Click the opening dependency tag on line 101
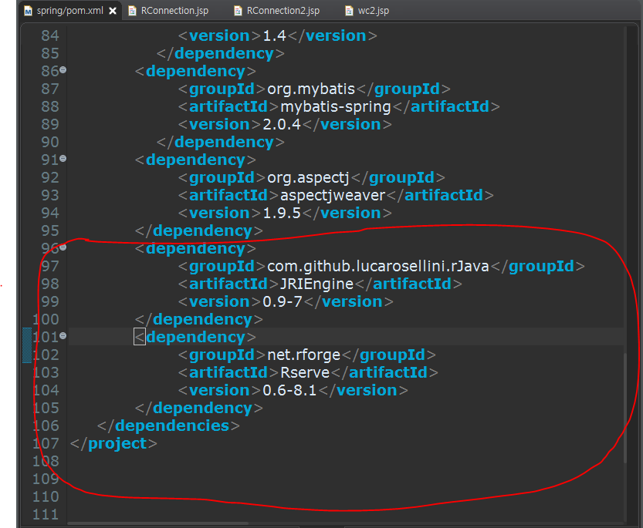This screenshot has height=528, width=643. [195, 337]
